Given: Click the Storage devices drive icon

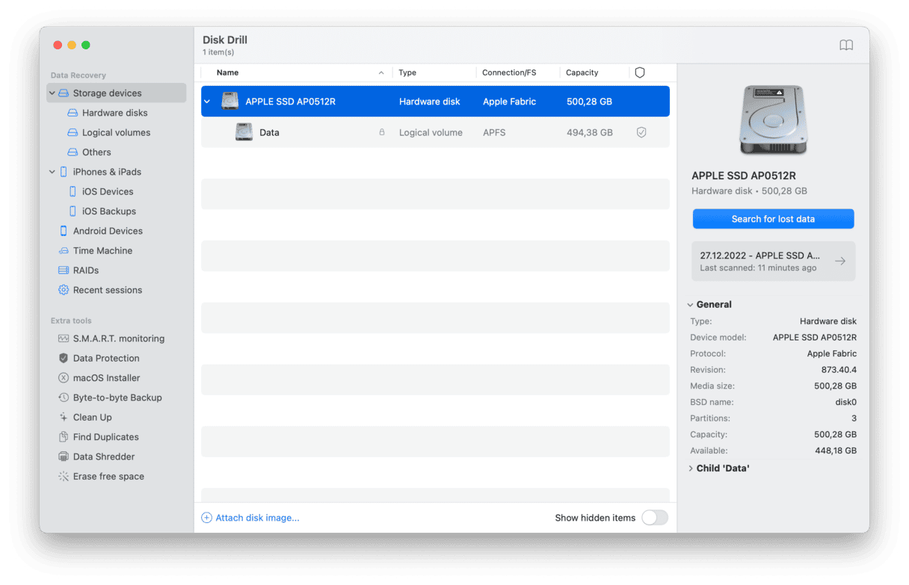Looking at the screenshot, I should click(64, 93).
